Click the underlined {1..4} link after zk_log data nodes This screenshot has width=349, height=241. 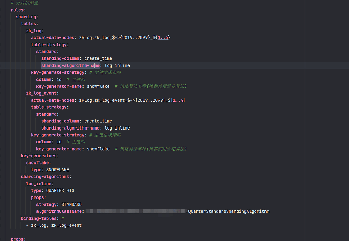(x=163, y=37)
